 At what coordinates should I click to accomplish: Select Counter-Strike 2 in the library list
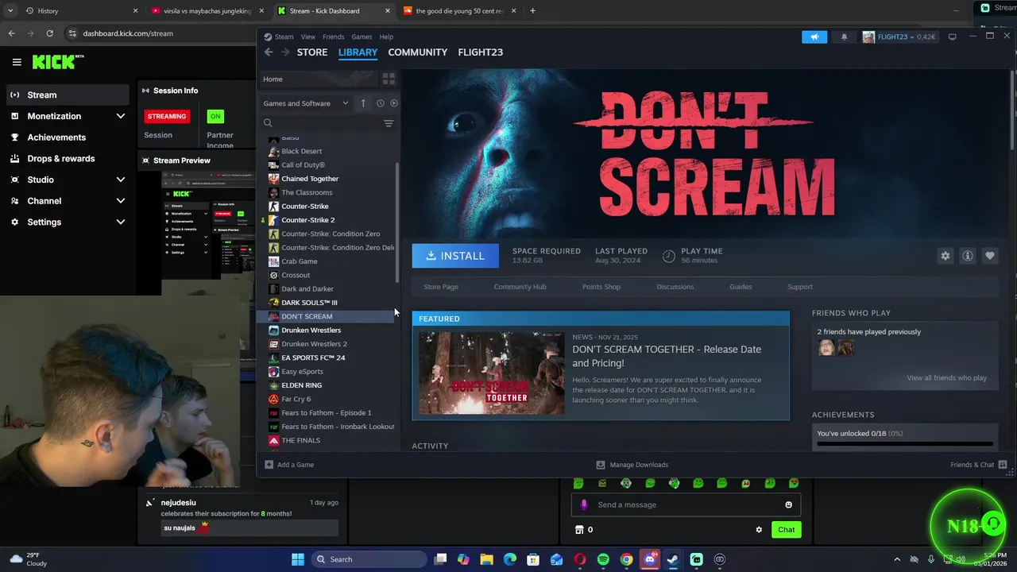[308, 220]
